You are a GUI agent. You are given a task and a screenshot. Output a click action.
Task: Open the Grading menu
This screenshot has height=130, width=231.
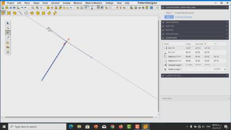(66, 3)
